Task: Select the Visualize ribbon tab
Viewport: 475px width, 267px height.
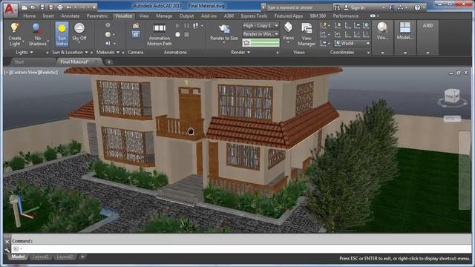Action: pyautogui.click(x=124, y=16)
